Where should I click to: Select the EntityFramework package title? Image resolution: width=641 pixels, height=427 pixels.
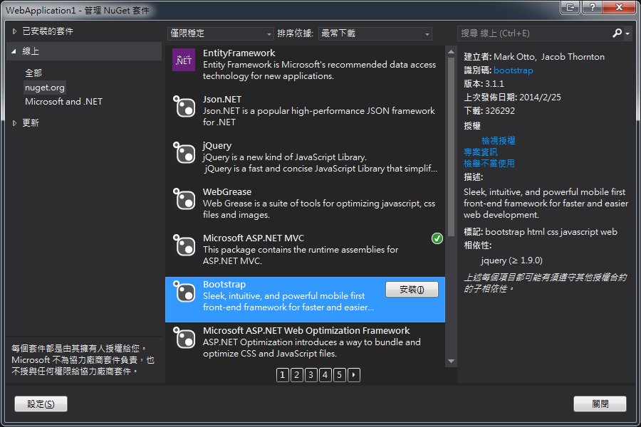(x=239, y=53)
